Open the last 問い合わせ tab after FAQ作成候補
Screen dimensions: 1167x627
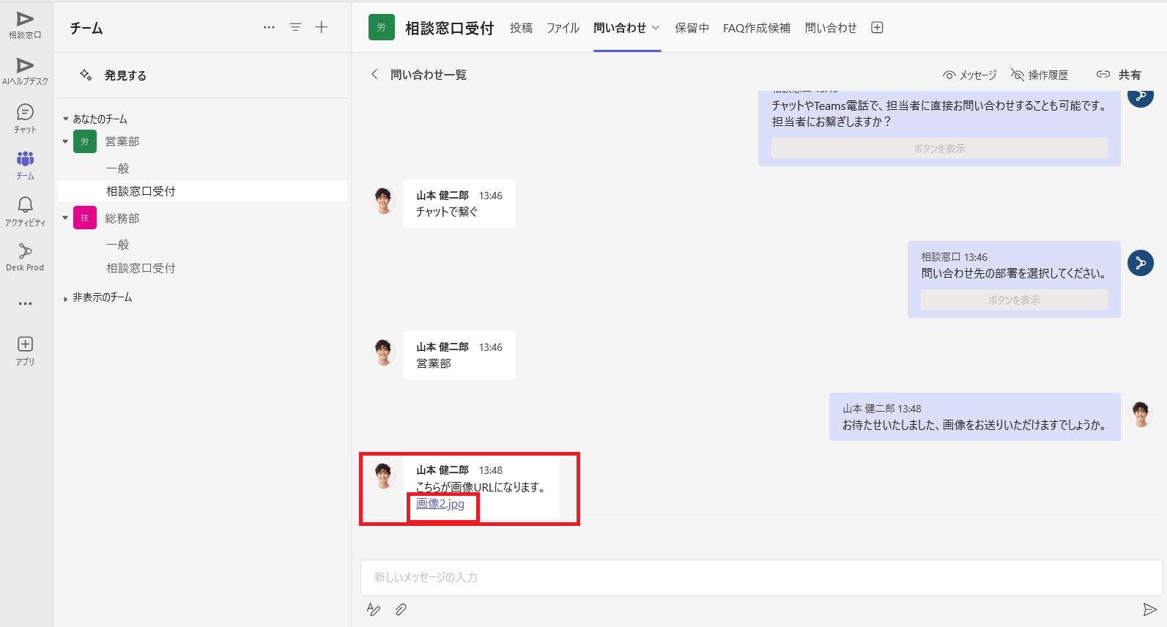[831, 28]
